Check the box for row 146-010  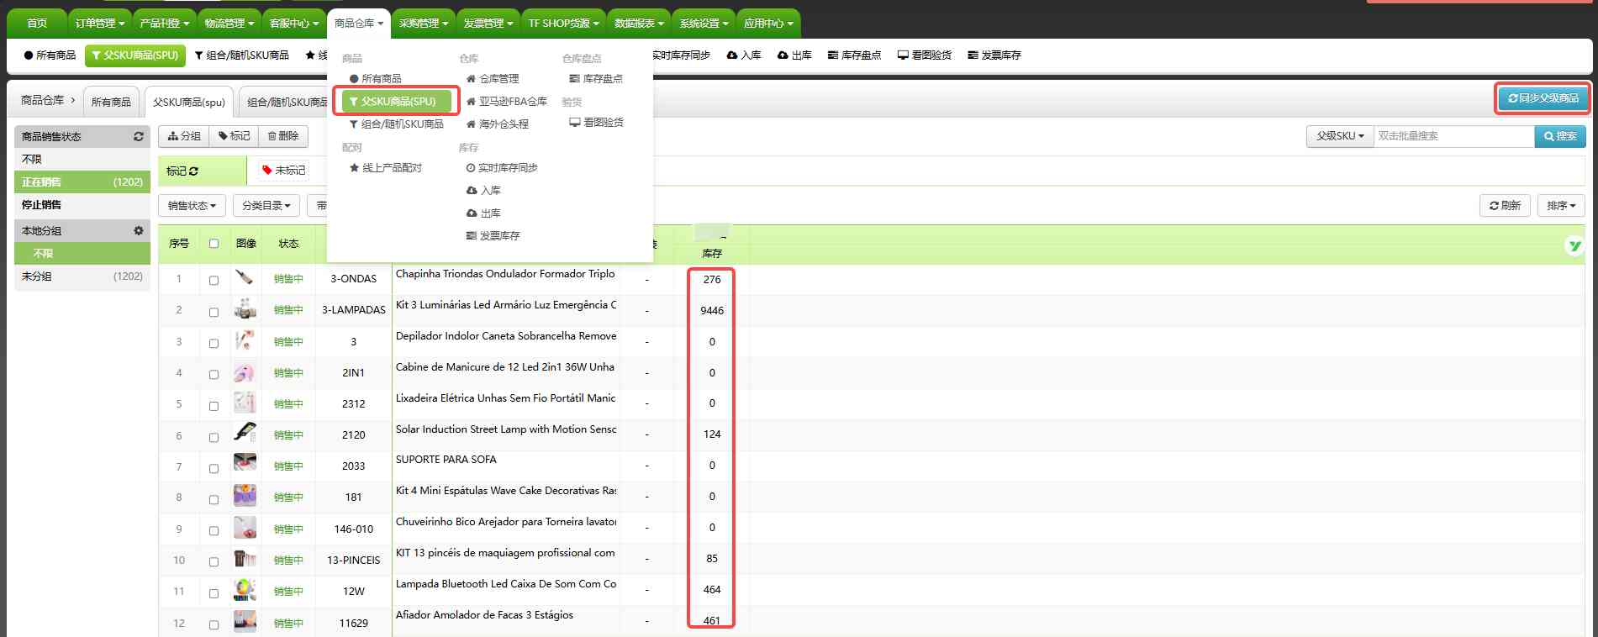214,530
